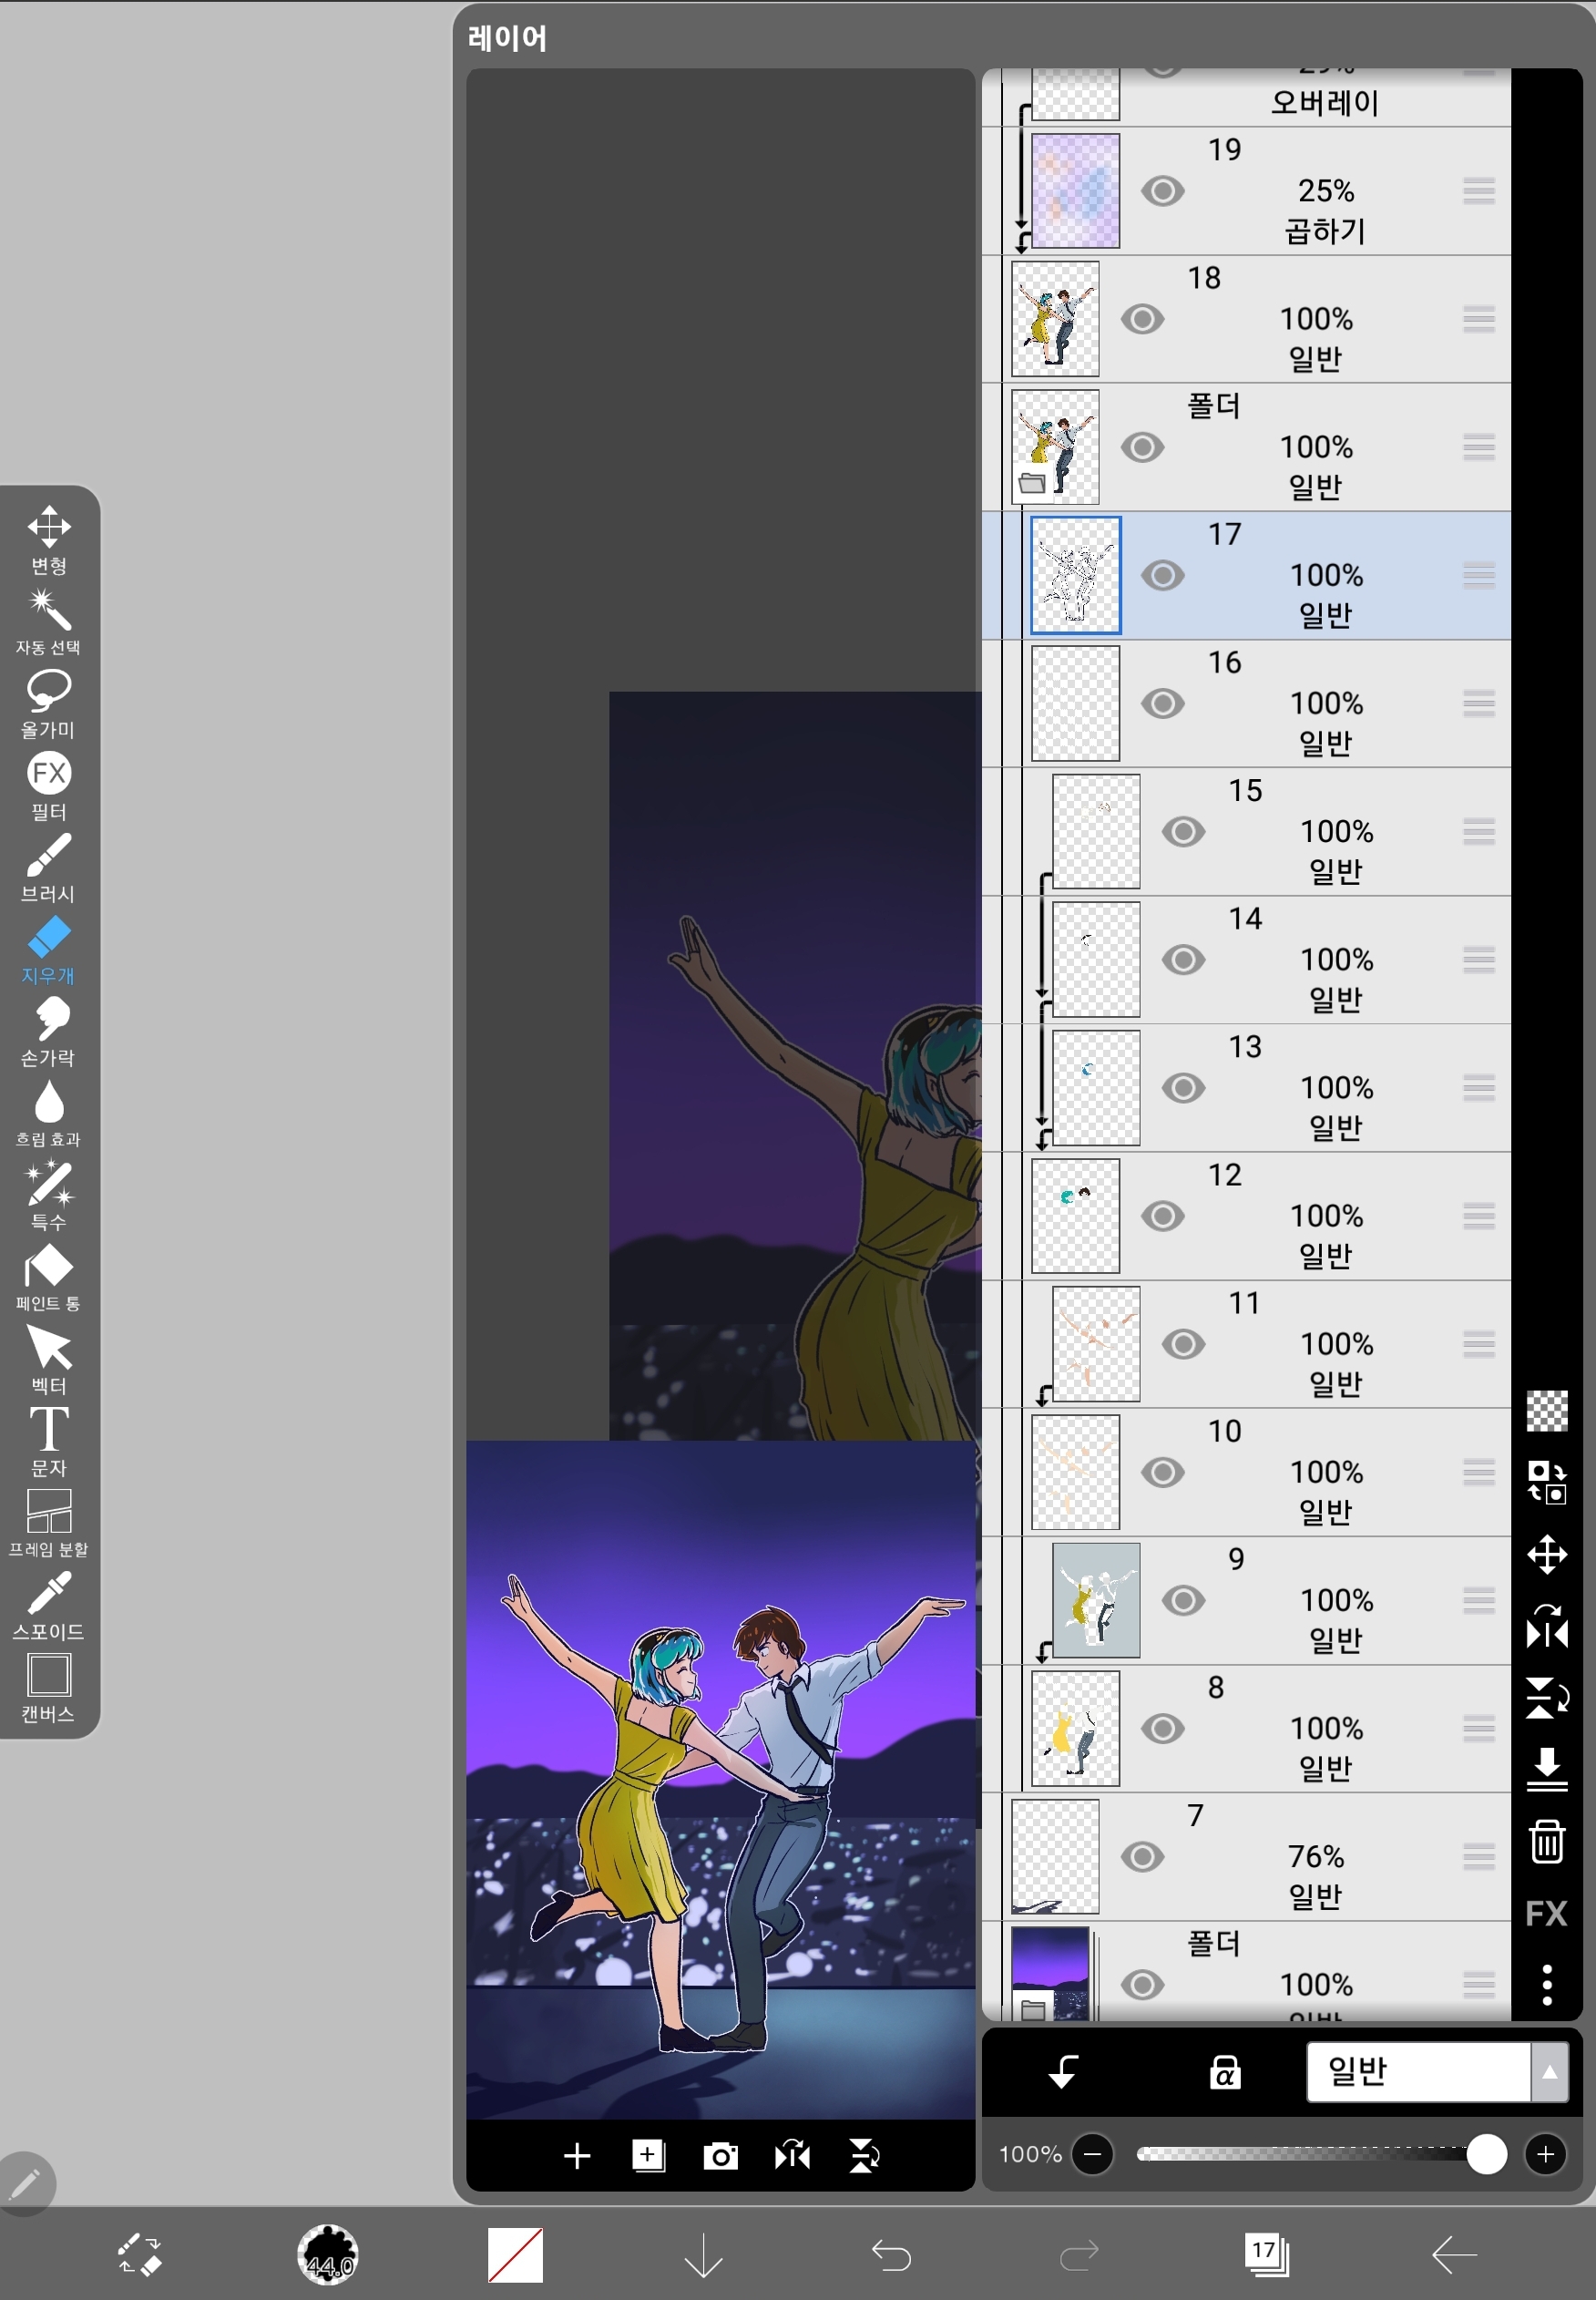Decrease opacity with the minus button

[1093, 2154]
